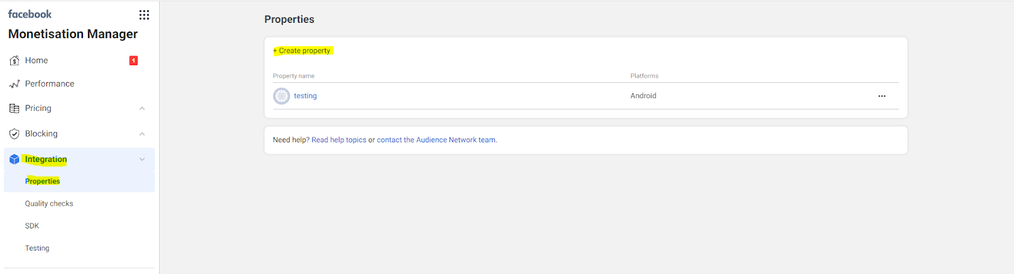Screen dimensions: 1014x274
Task: Open the Properties submenu item
Action: point(42,182)
